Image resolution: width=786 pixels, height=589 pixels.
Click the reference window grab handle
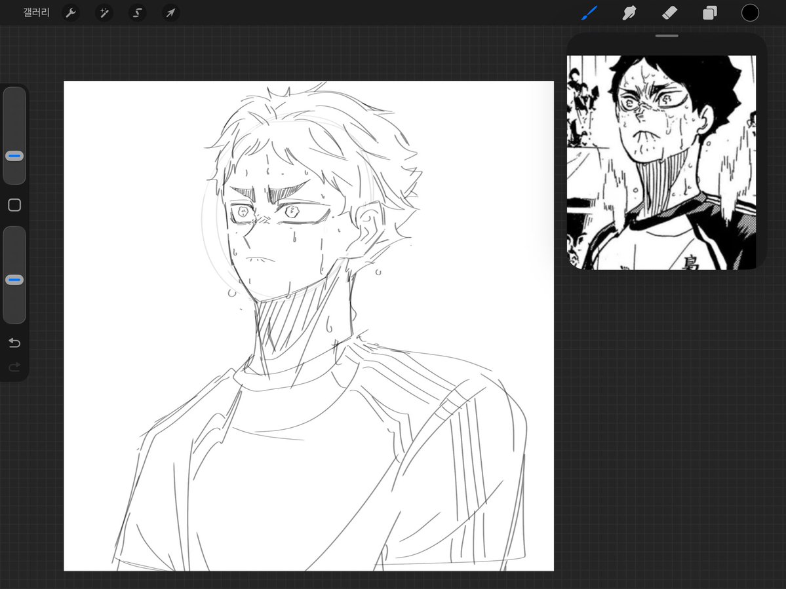point(667,36)
